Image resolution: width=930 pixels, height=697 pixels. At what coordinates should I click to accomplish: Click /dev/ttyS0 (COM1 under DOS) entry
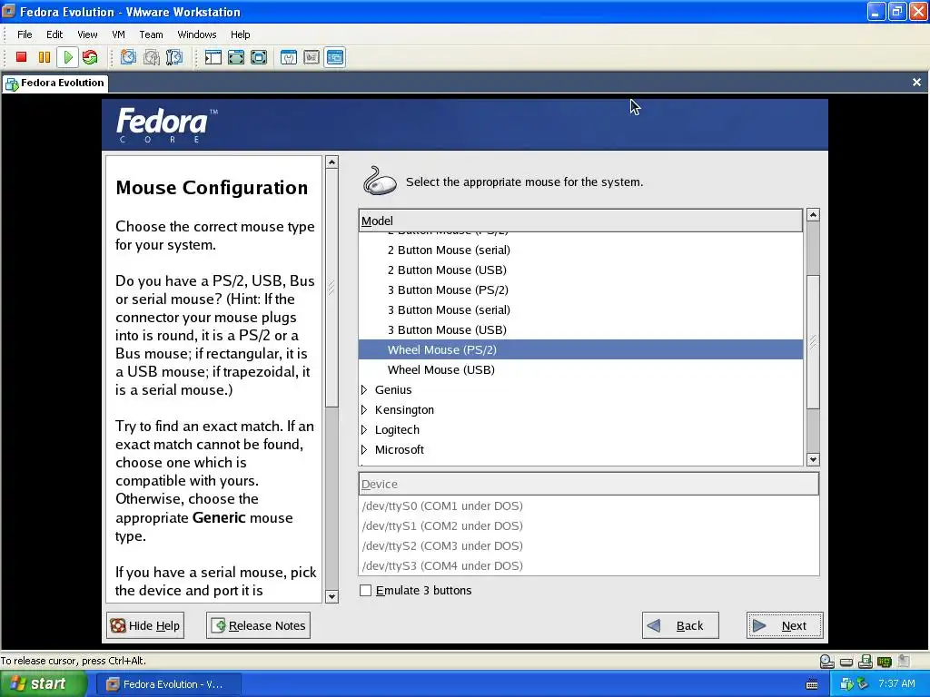[x=589, y=506]
